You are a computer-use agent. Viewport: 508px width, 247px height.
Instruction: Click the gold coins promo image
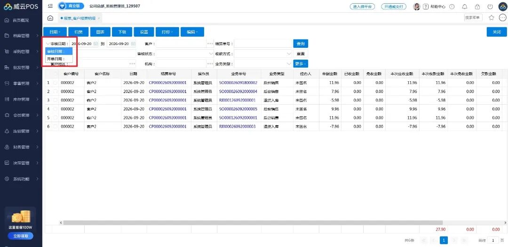coord(21,216)
